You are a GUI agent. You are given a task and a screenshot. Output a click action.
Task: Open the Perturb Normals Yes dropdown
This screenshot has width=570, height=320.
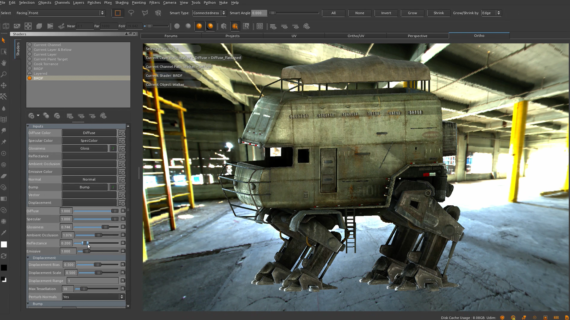(93, 297)
